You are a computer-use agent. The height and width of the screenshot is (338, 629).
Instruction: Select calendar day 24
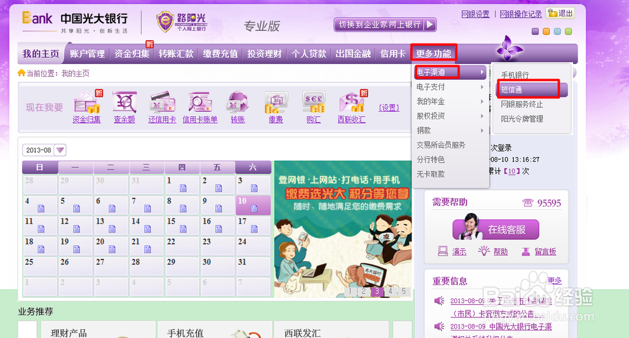[x=253, y=246]
